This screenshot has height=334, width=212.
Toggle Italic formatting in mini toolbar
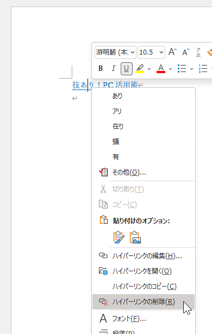click(114, 69)
